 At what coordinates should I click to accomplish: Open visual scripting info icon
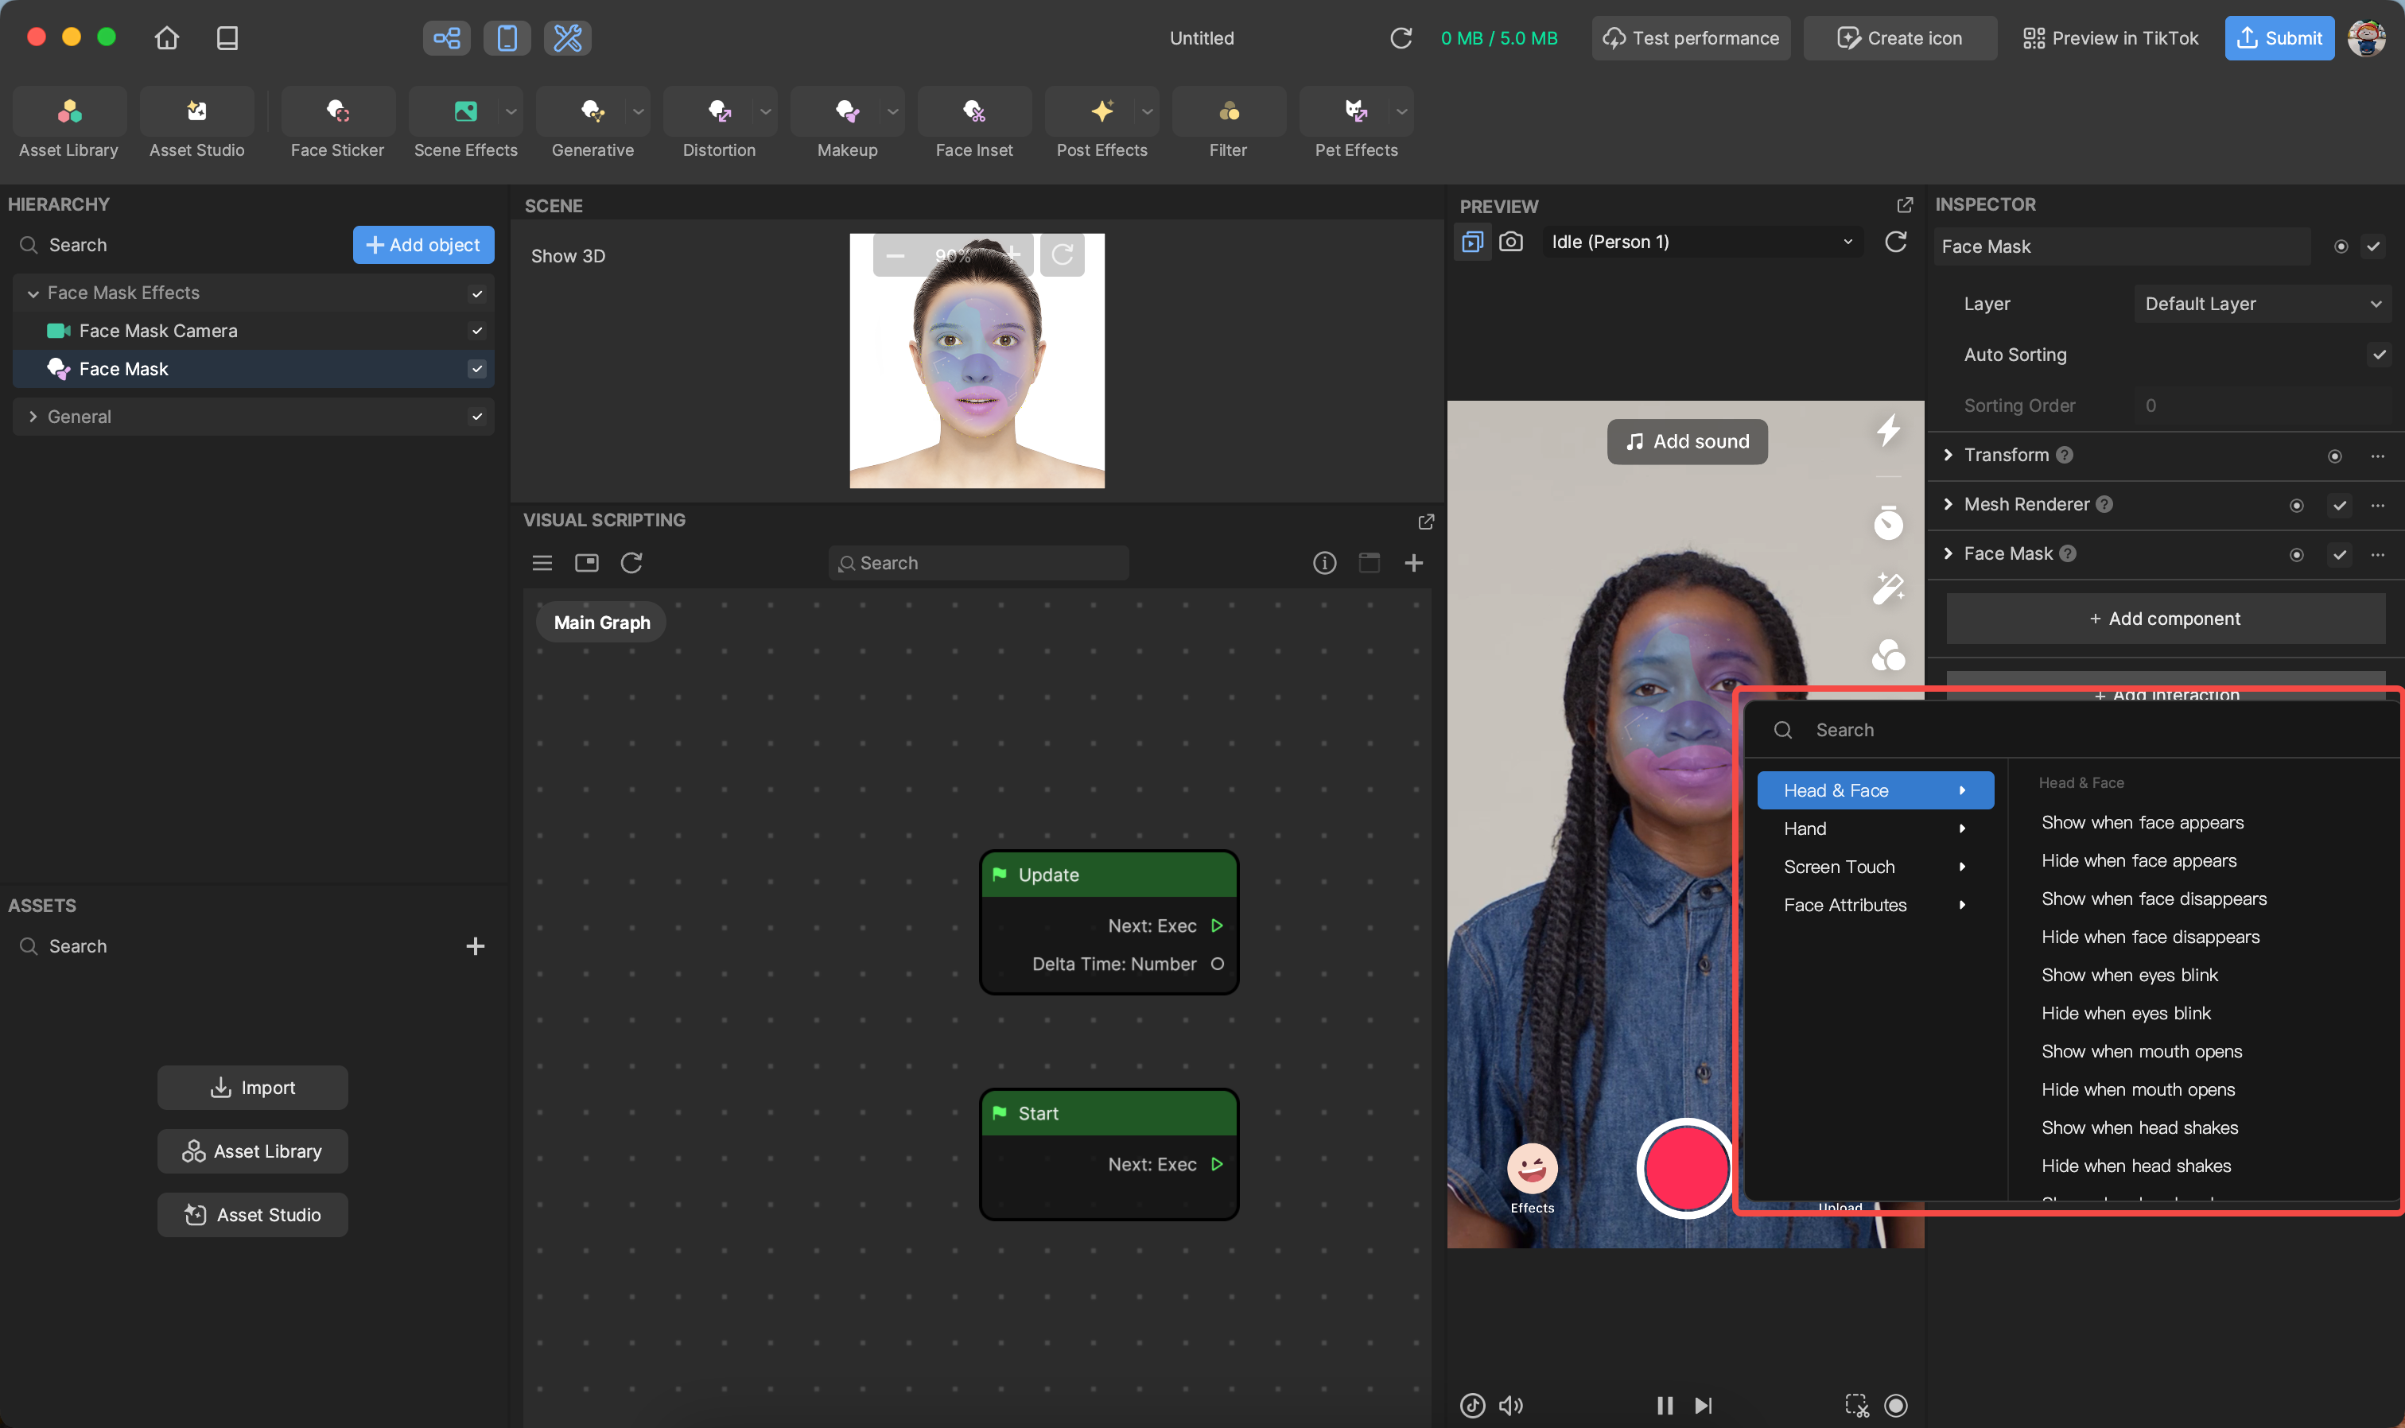click(x=1325, y=564)
